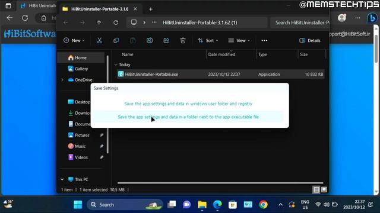Choose save settings next to app executable file
This screenshot has width=380, height=213.
pyautogui.click(x=188, y=117)
